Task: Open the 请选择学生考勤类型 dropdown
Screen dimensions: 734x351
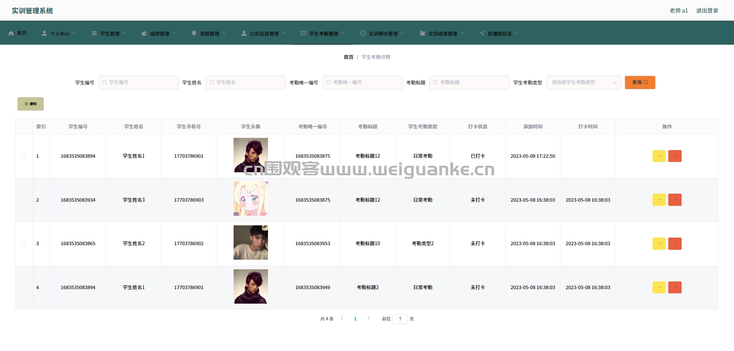Action: [583, 82]
